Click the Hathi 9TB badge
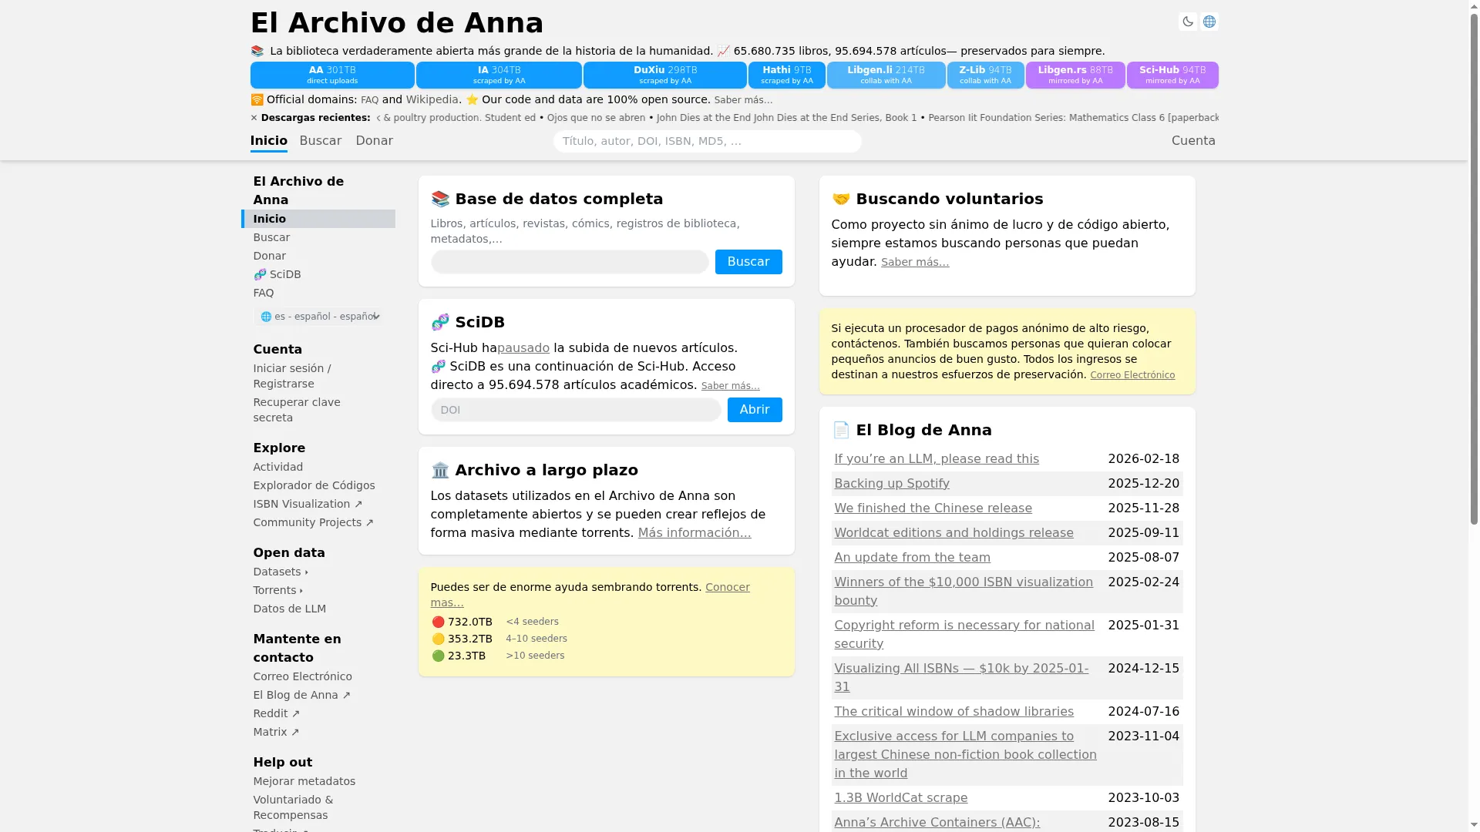 point(787,75)
